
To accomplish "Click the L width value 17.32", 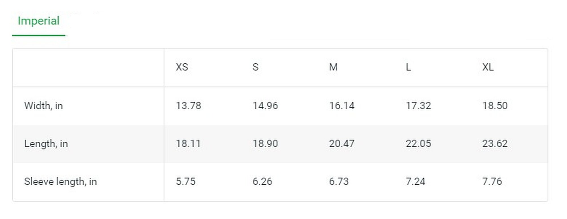I will pos(418,106).
